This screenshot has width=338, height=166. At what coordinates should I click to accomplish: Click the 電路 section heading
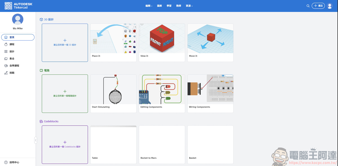(x=47, y=70)
